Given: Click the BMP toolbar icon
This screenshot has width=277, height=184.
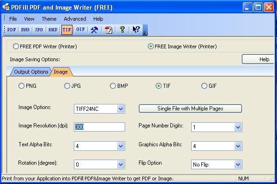Looking at the screenshot, I should [53, 30].
